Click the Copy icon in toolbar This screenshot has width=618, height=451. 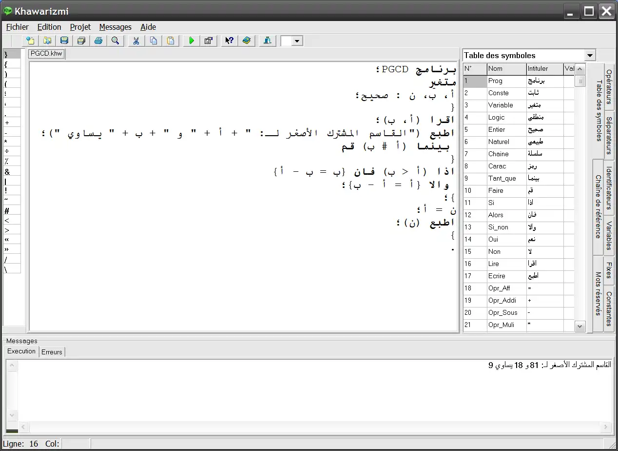tap(154, 41)
